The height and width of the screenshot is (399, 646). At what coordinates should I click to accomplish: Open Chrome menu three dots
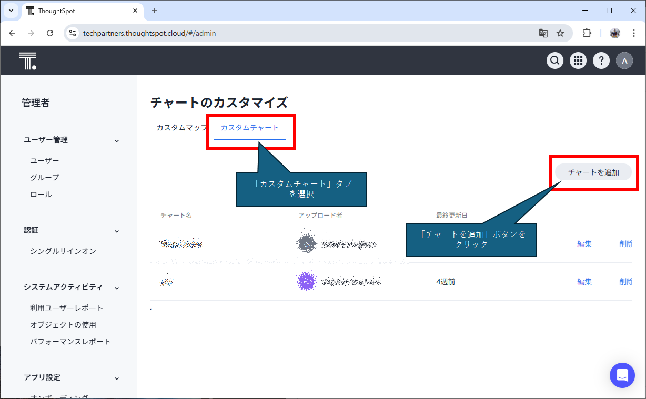(633, 33)
